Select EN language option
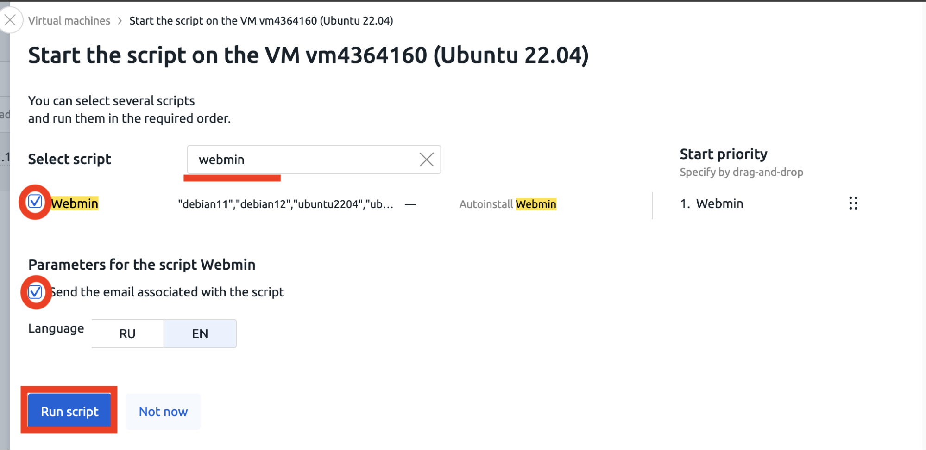Screen dimensions: 926x450 (200, 333)
